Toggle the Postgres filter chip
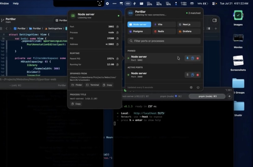Viewport: 253px width, 167px height. (x=139, y=31)
